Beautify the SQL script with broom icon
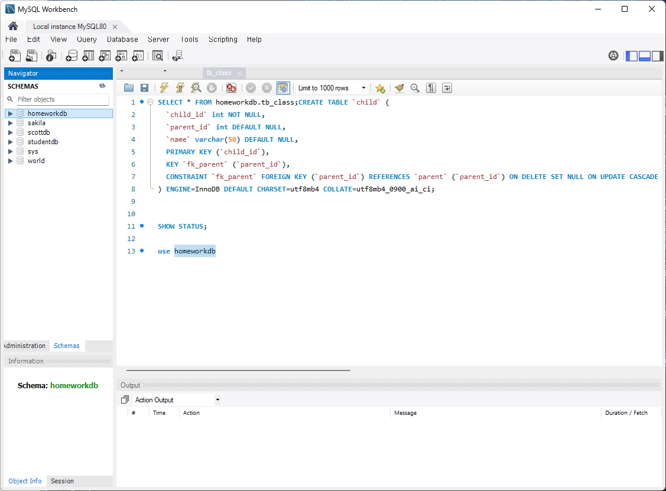 coord(399,88)
